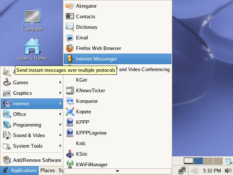Viewport: 233px width, 175px height.
Task: Click the network connection tray icon
Action: (182, 170)
